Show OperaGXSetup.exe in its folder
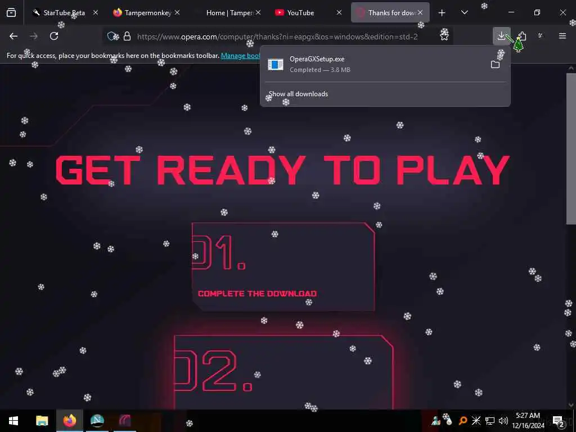Image resolution: width=576 pixels, height=432 pixels. coord(495,65)
